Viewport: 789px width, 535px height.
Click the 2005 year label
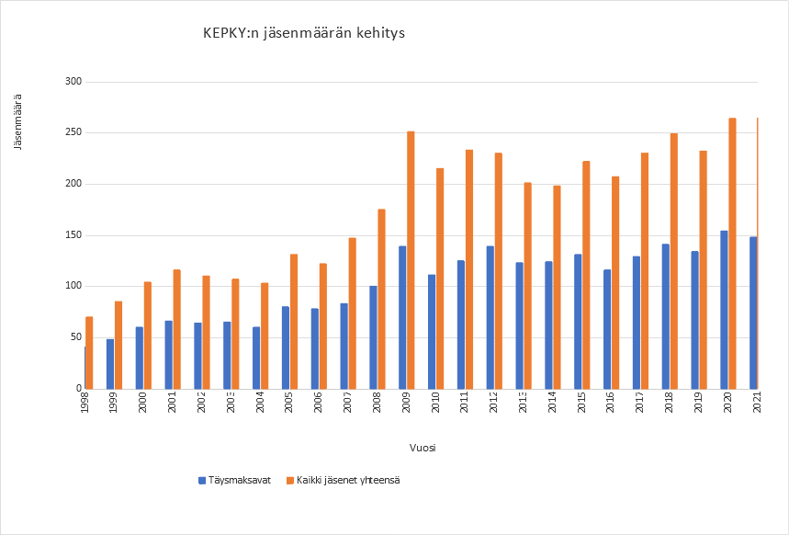(288, 402)
